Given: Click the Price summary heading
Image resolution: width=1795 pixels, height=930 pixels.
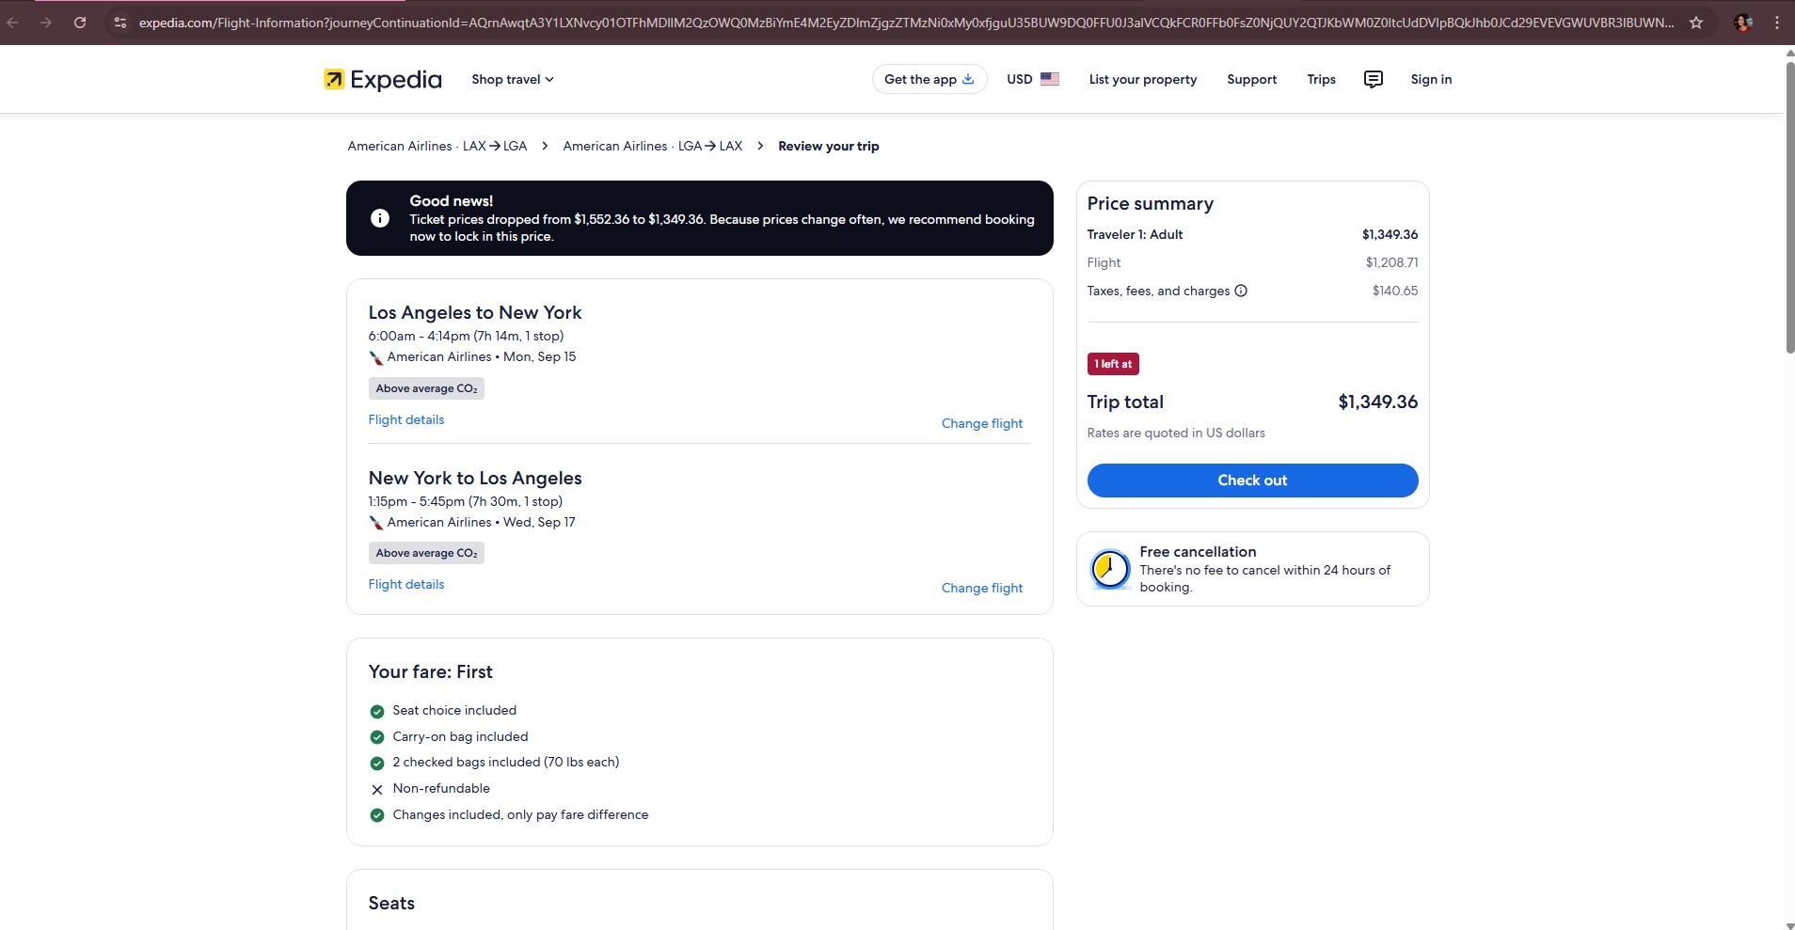Looking at the screenshot, I should tap(1150, 204).
